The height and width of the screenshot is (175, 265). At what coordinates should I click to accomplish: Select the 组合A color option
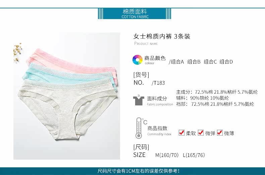click(x=177, y=62)
